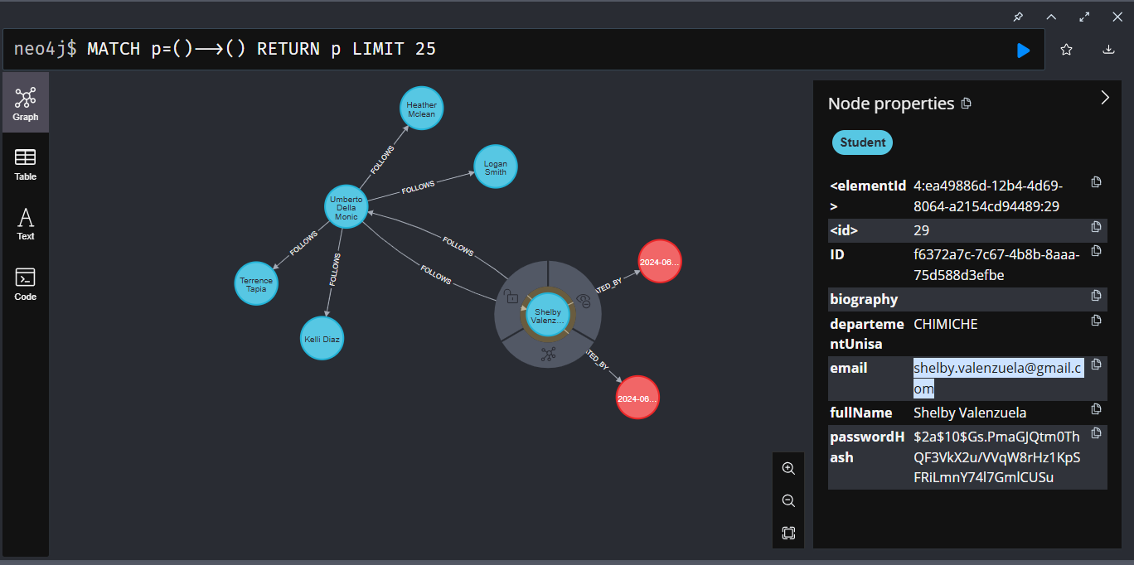1134x565 pixels.
Task: Open the Code view tab
Action: (x=26, y=283)
